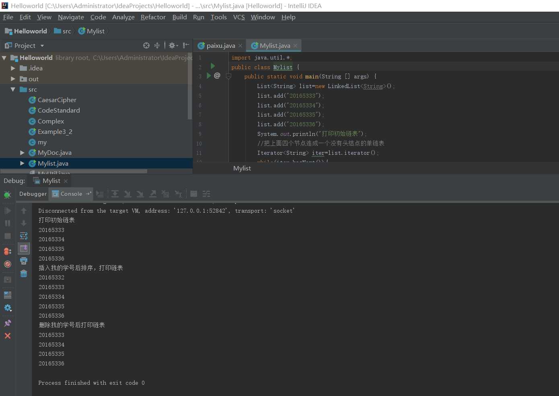Close the Mylist.java editor tab

pyautogui.click(x=295, y=46)
